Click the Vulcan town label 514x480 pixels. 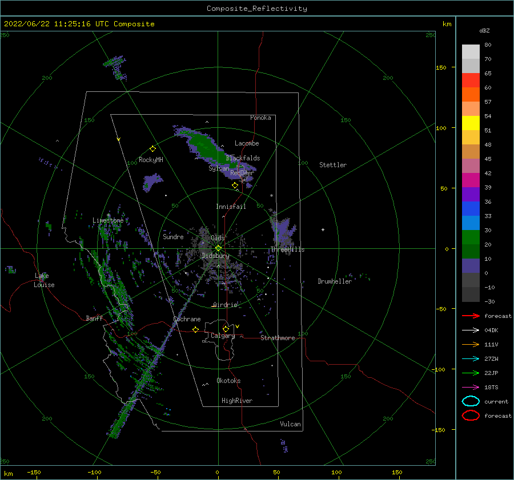290,424
